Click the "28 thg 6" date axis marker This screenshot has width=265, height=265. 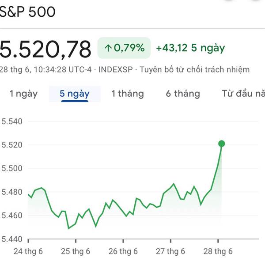click(218, 252)
